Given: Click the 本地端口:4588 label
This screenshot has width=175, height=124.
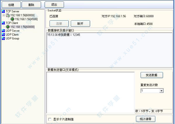Looking at the screenshot, I should click(143, 24).
